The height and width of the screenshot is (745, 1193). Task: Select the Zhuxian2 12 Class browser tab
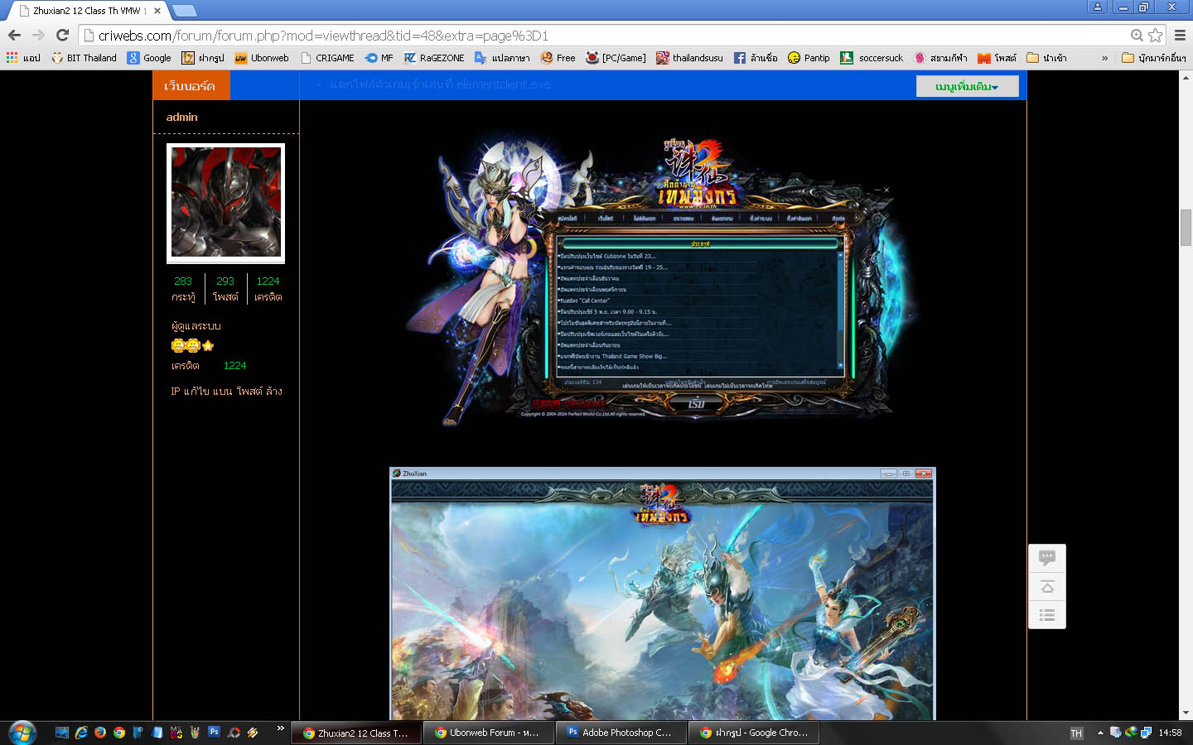[x=89, y=11]
